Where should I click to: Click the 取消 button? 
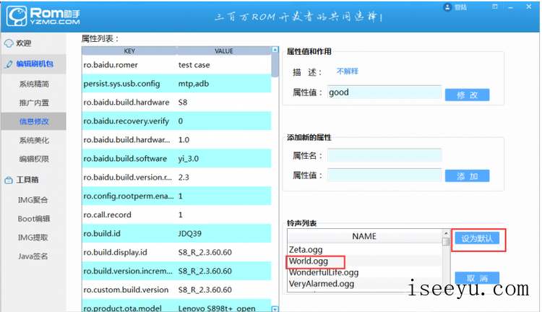tap(477, 277)
